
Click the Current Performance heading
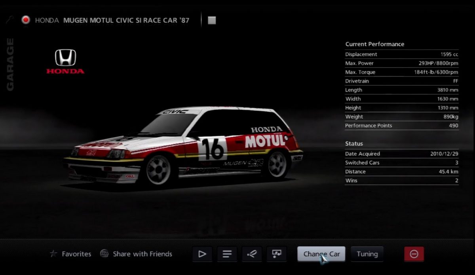[374, 44]
